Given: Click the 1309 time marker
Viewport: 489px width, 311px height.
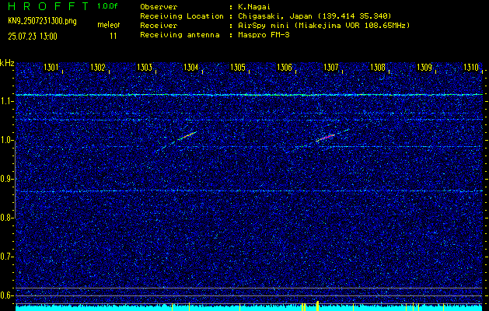Looking at the screenshot, I should [424, 68].
